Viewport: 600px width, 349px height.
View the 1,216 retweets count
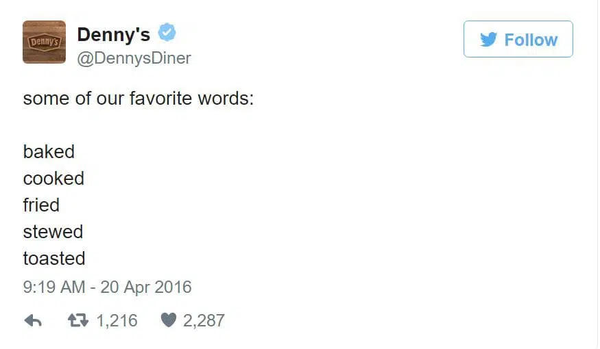(x=117, y=321)
